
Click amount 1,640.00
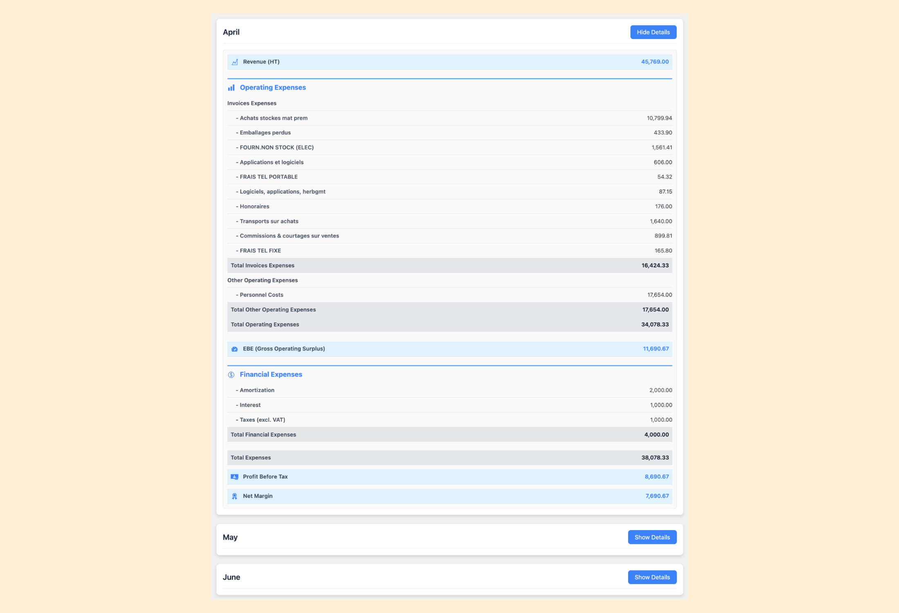(x=661, y=221)
